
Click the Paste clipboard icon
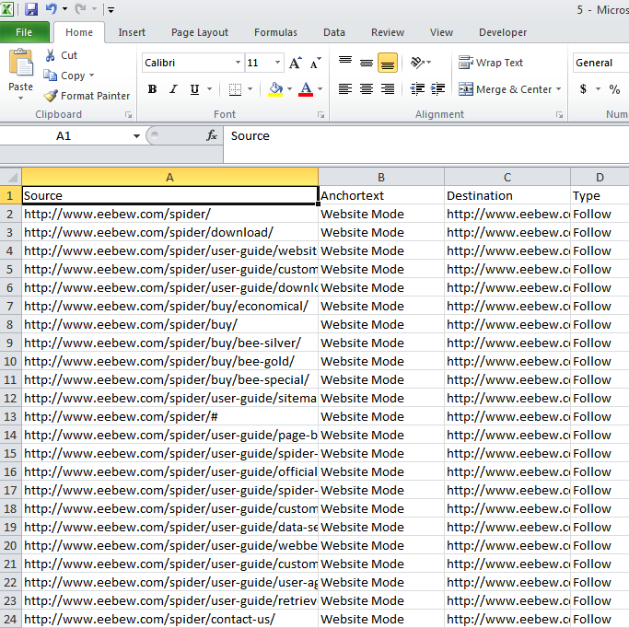coord(21,63)
